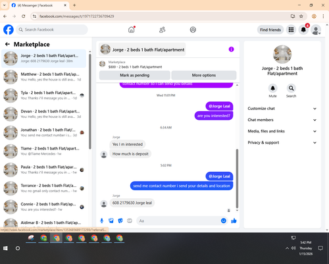Open the Torrance conversation in the list

[x=43, y=188]
